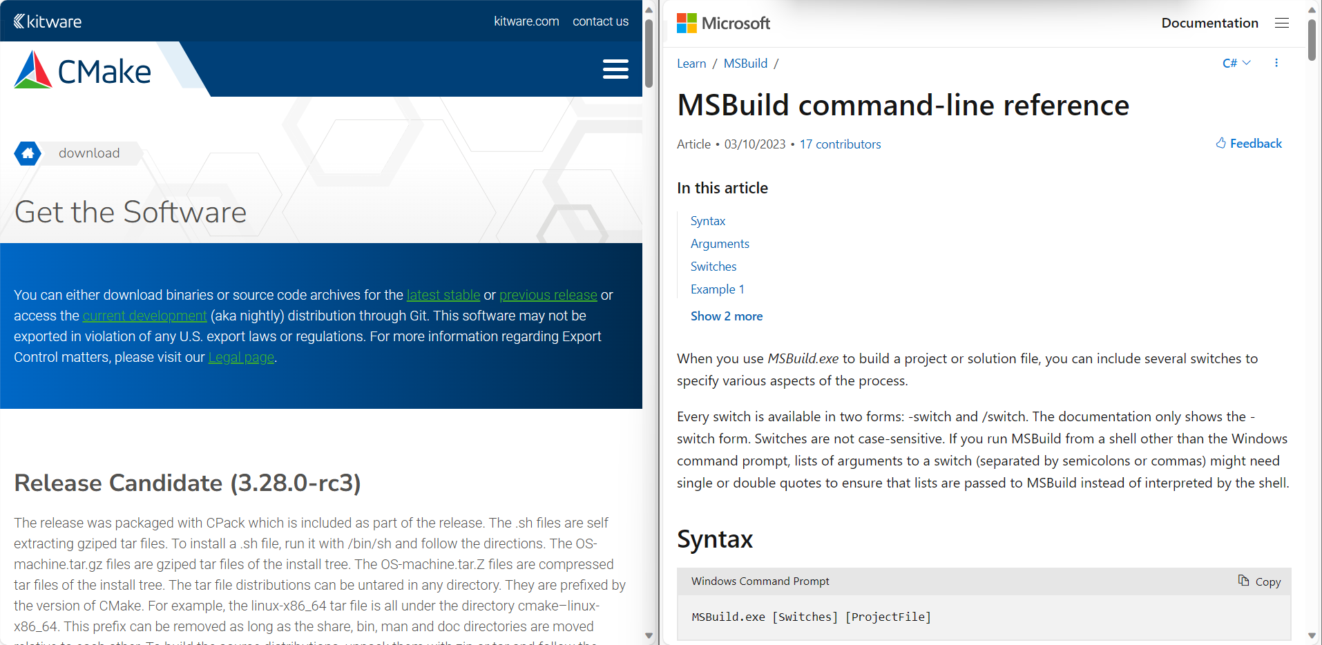Click the Microsoft logo
This screenshot has height=645, width=1322.
[x=723, y=23]
